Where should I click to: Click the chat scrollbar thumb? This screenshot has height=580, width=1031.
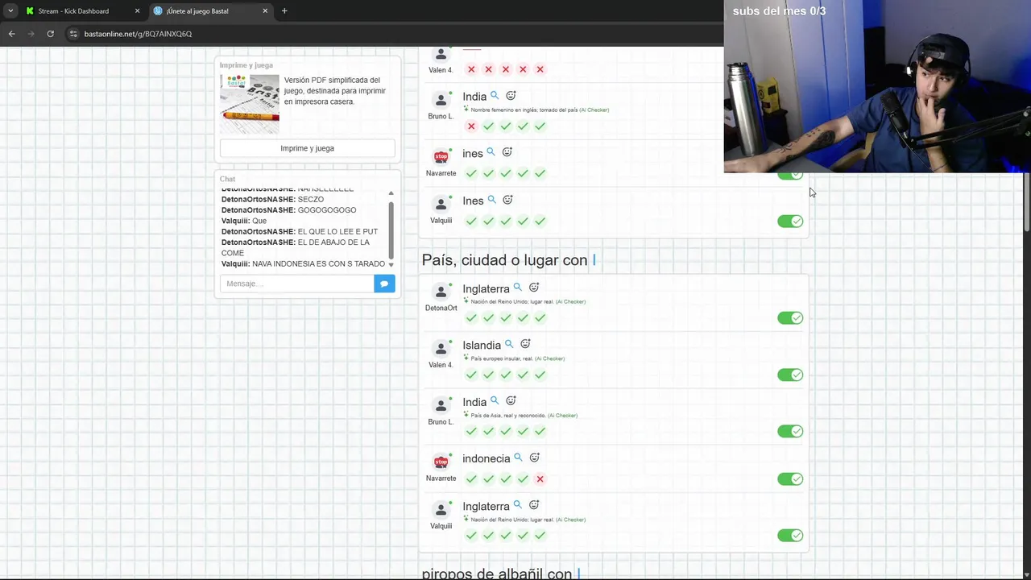pos(391,230)
